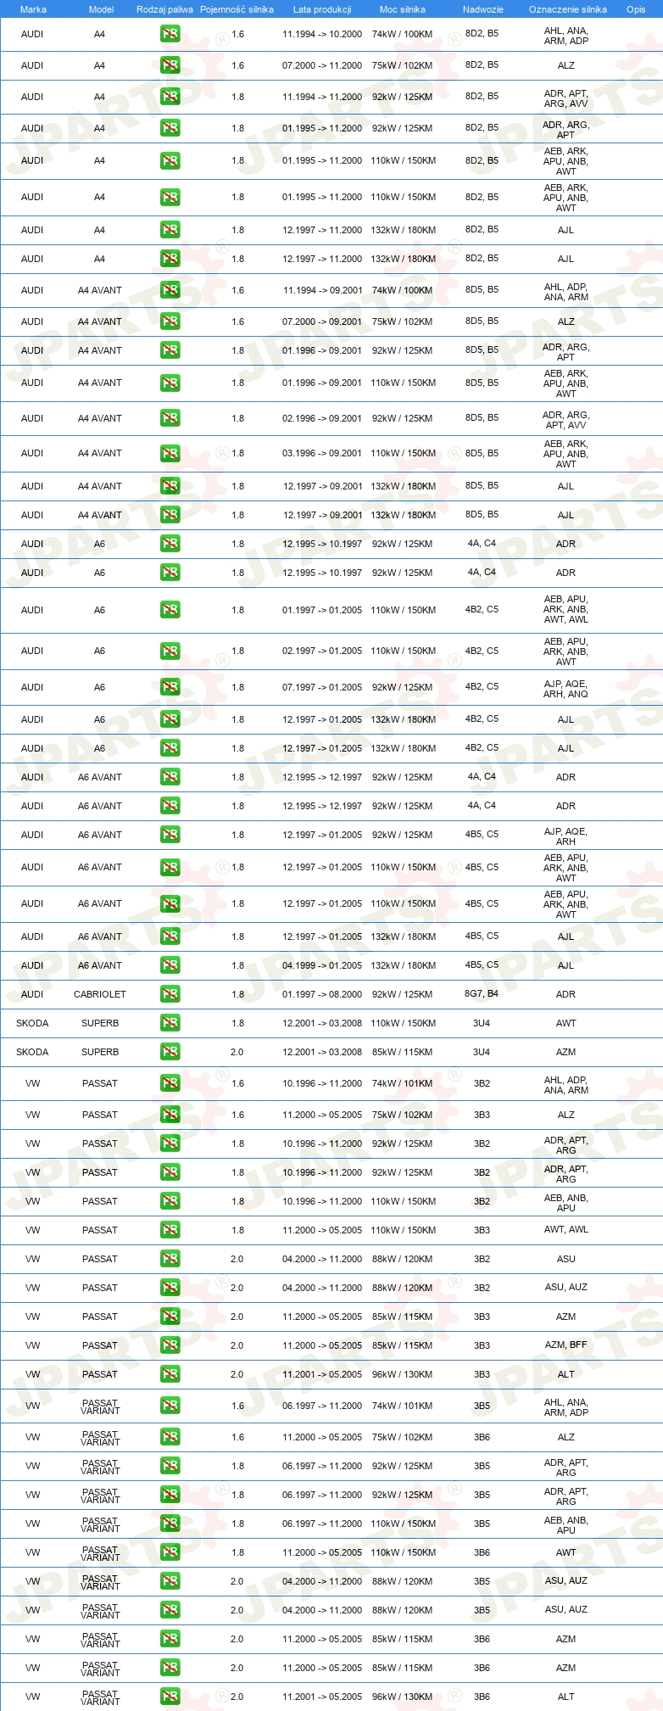Click the 02.1996 -> 09.2001 years cell
Viewport: 663px width, 1711px height.
click(x=322, y=418)
